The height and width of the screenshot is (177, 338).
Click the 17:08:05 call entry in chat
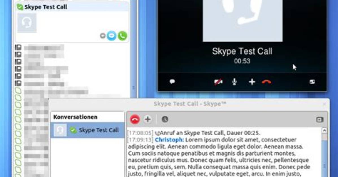194,133
